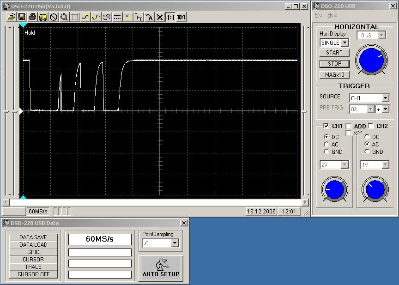Image resolution: width=399 pixels, height=285 pixels.
Task: Toggle the ADD checkbox
Action: click(x=348, y=126)
